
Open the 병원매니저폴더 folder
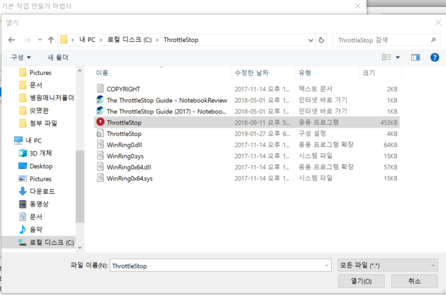pos(47,98)
